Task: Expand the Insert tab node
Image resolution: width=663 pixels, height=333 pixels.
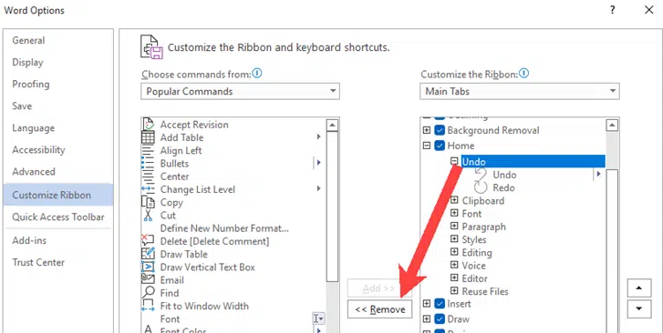Action: 427,304
